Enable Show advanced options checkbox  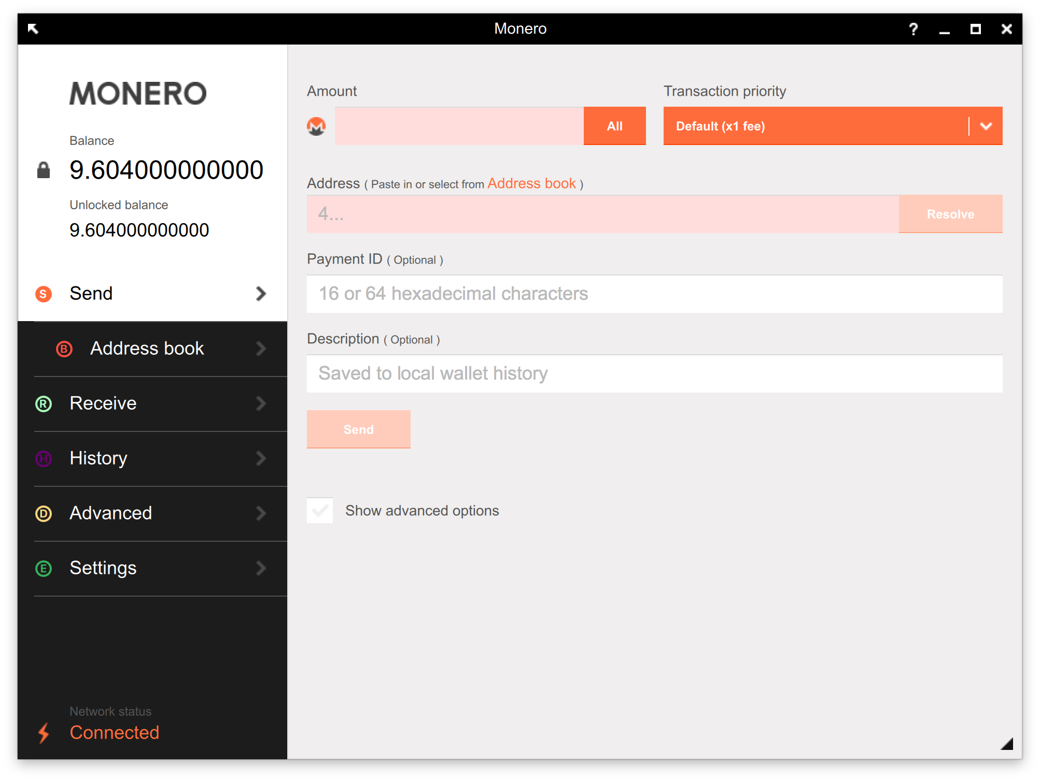click(x=320, y=511)
